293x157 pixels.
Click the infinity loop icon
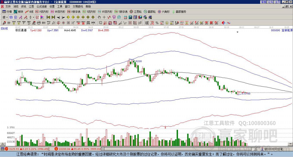[x=229, y=23]
